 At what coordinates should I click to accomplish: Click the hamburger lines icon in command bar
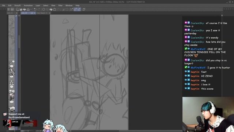(8, 10)
